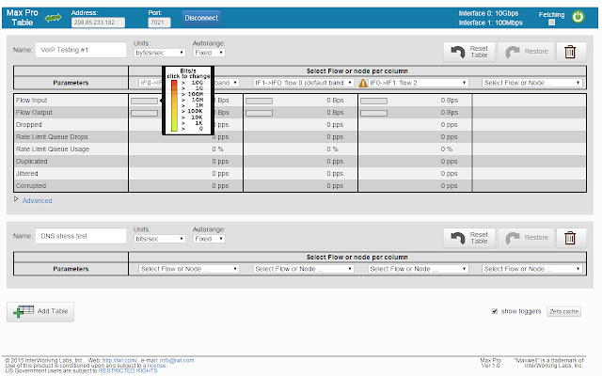This screenshot has height=376, width=602.
Task: Open Autorange dropdown in DNS stress test
Action: coord(209,239)
